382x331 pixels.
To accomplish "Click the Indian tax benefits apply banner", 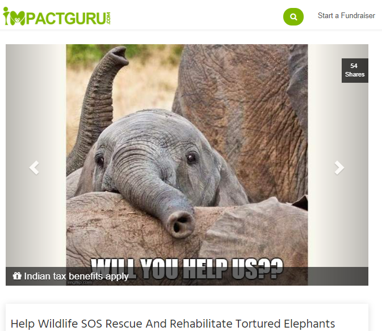I will coord(187,276).
